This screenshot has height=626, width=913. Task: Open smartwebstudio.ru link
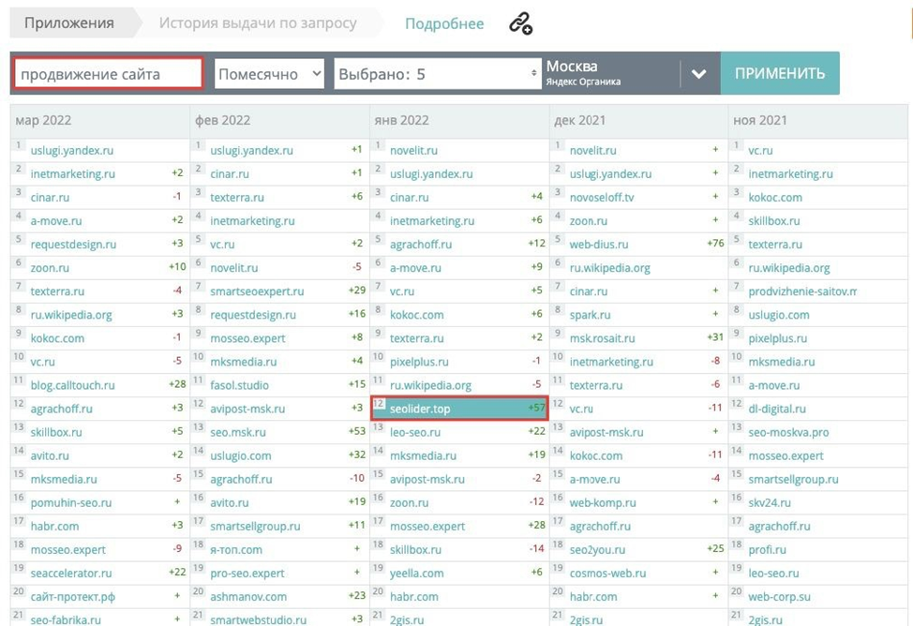258,619
